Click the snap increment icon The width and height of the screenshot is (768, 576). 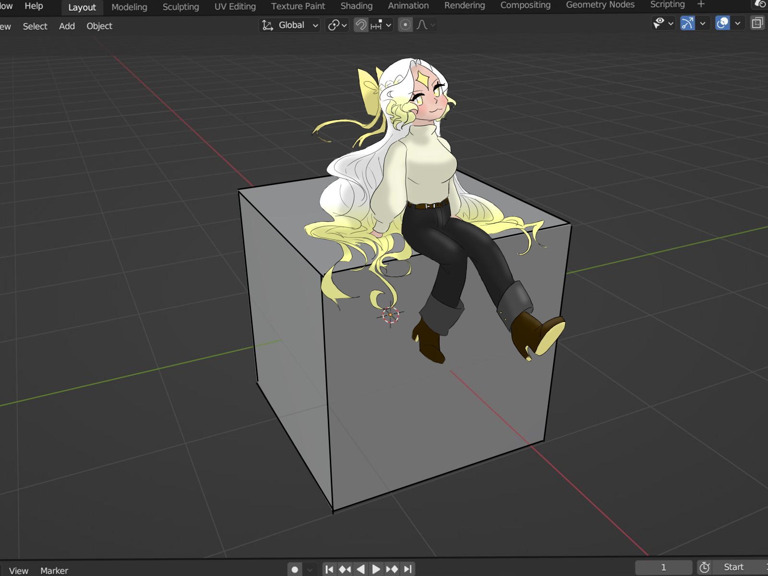point(377,25)
